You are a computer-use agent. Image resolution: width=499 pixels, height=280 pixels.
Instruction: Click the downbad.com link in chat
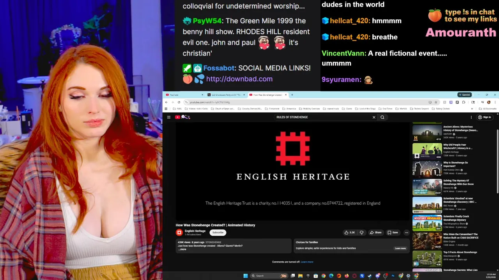coord(239,79)
